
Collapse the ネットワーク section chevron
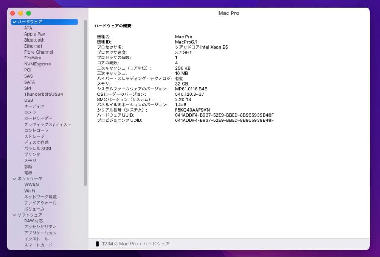pyautogui.click(x=14, y=179)
